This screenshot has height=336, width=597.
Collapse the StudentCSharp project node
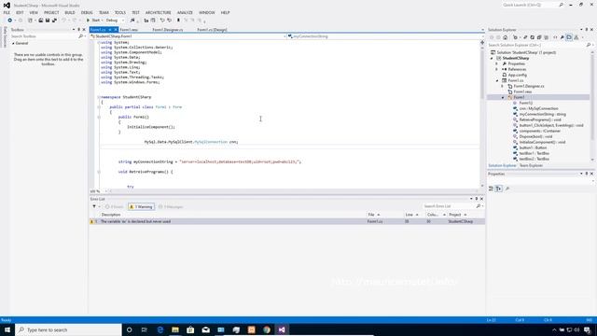coord(492,58)
